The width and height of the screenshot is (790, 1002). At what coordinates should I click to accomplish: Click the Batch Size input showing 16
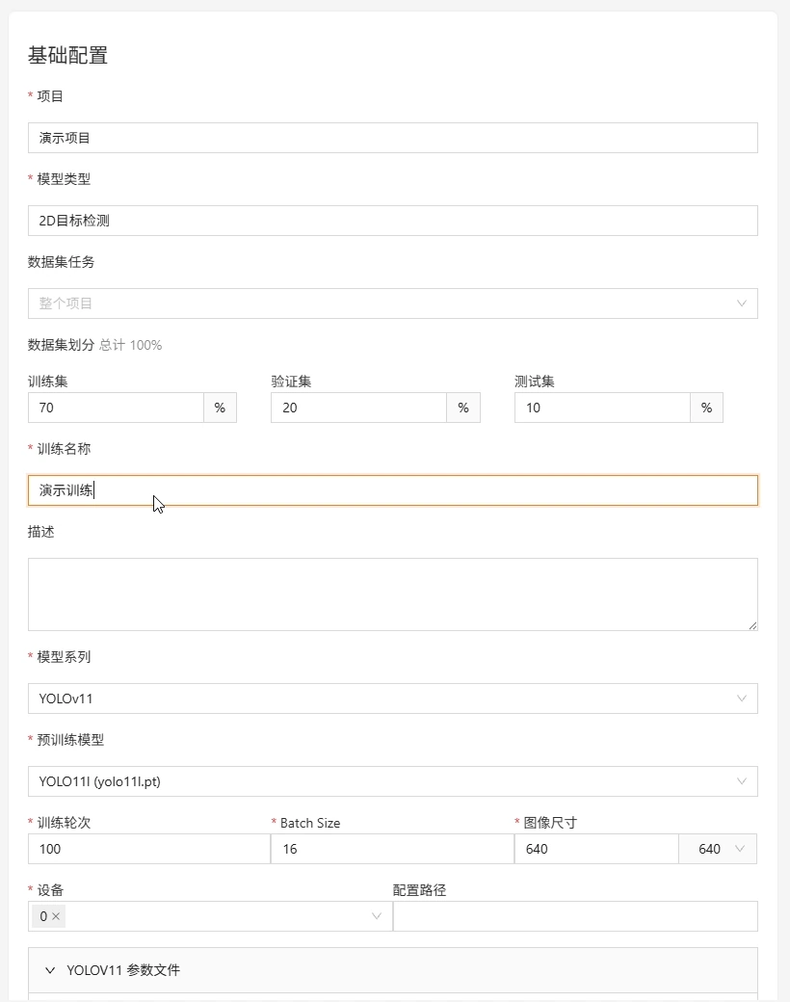coord(392,849)
